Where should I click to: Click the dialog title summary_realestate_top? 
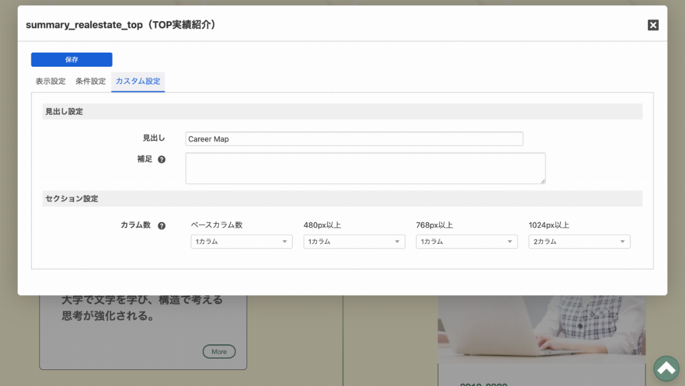(120, 25)
